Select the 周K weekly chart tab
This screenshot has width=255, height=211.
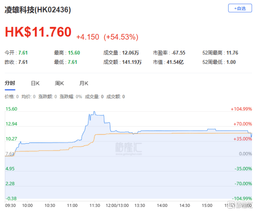(x=59, y=84)
